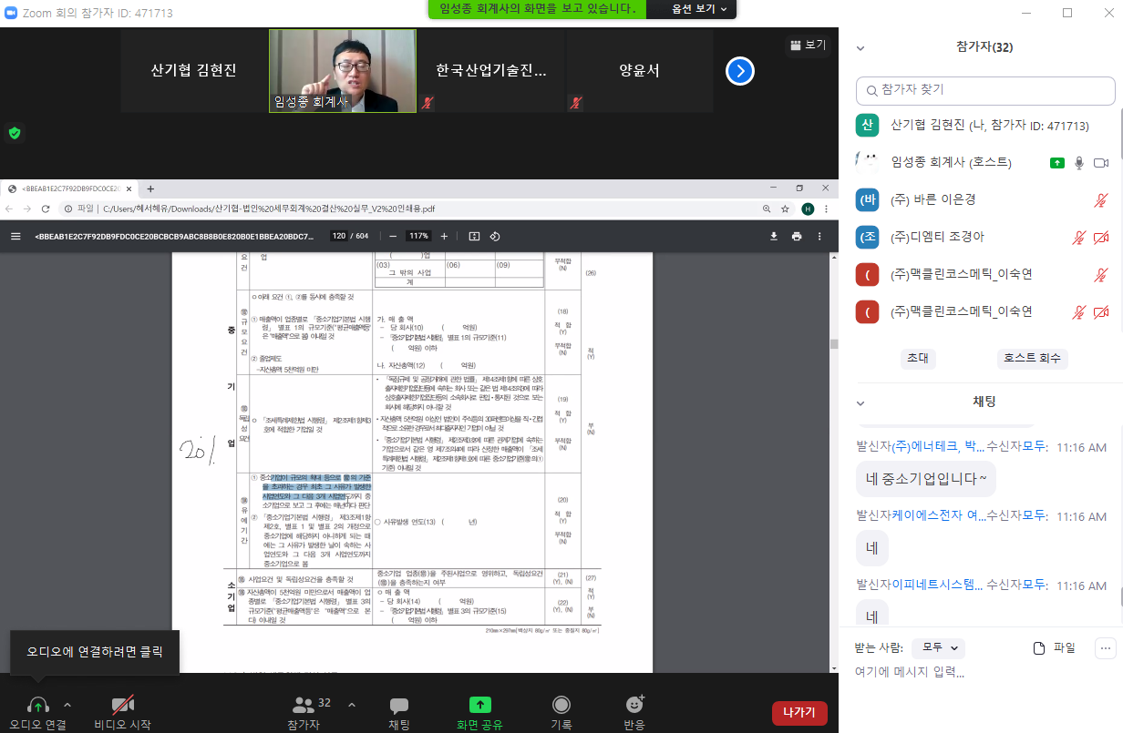Click the 초대 invite button
The image size is (1123, 733).
point(918,358)
